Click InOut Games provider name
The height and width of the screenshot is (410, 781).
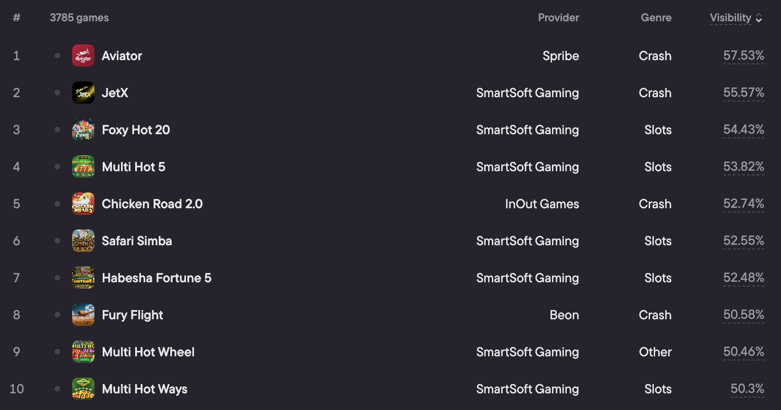pos(542,204)
